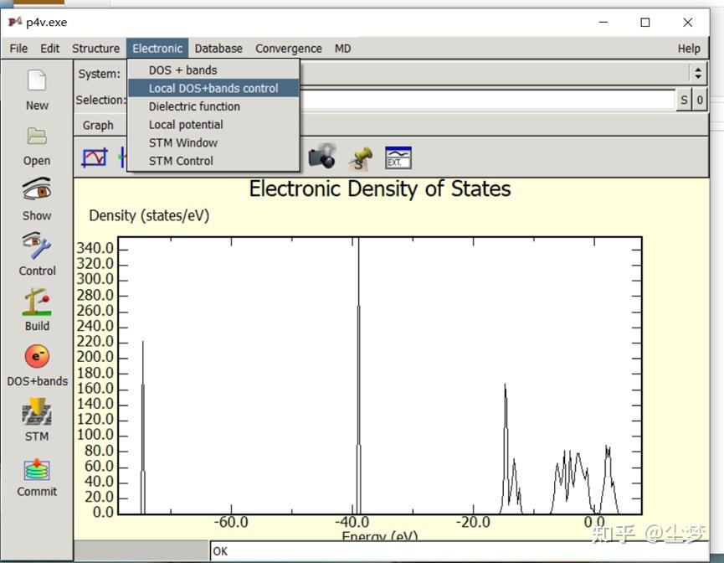Launch the Build crane icon

(37, 302)
